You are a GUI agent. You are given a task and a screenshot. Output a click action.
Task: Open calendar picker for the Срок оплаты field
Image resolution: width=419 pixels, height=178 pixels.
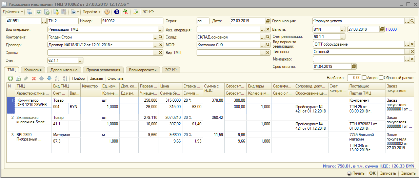point(354,67)
